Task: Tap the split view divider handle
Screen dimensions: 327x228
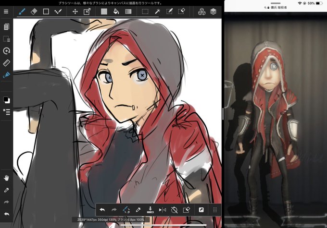Action: coord(223,114)
